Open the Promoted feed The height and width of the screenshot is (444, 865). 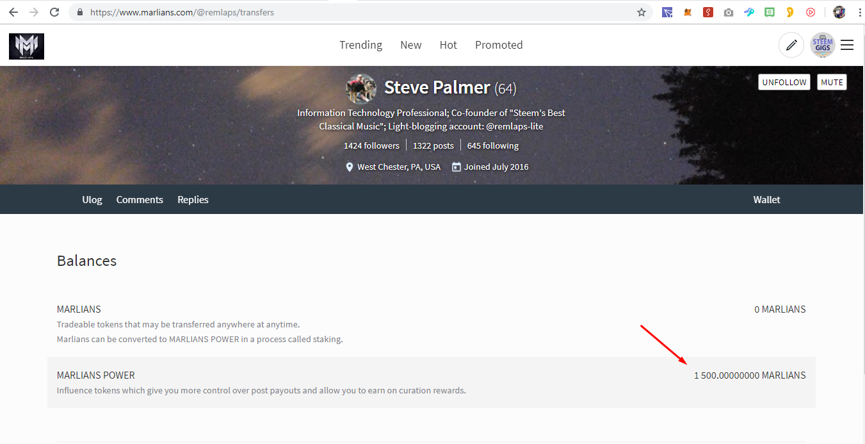click(x=499, y=45)
